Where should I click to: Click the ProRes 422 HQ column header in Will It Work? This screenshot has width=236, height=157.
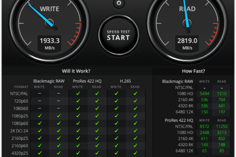click(x=87, y=81)
